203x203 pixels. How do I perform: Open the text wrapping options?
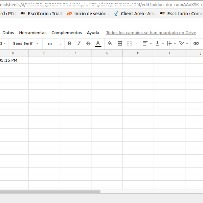pyautogui.click(x=171, y=44)
